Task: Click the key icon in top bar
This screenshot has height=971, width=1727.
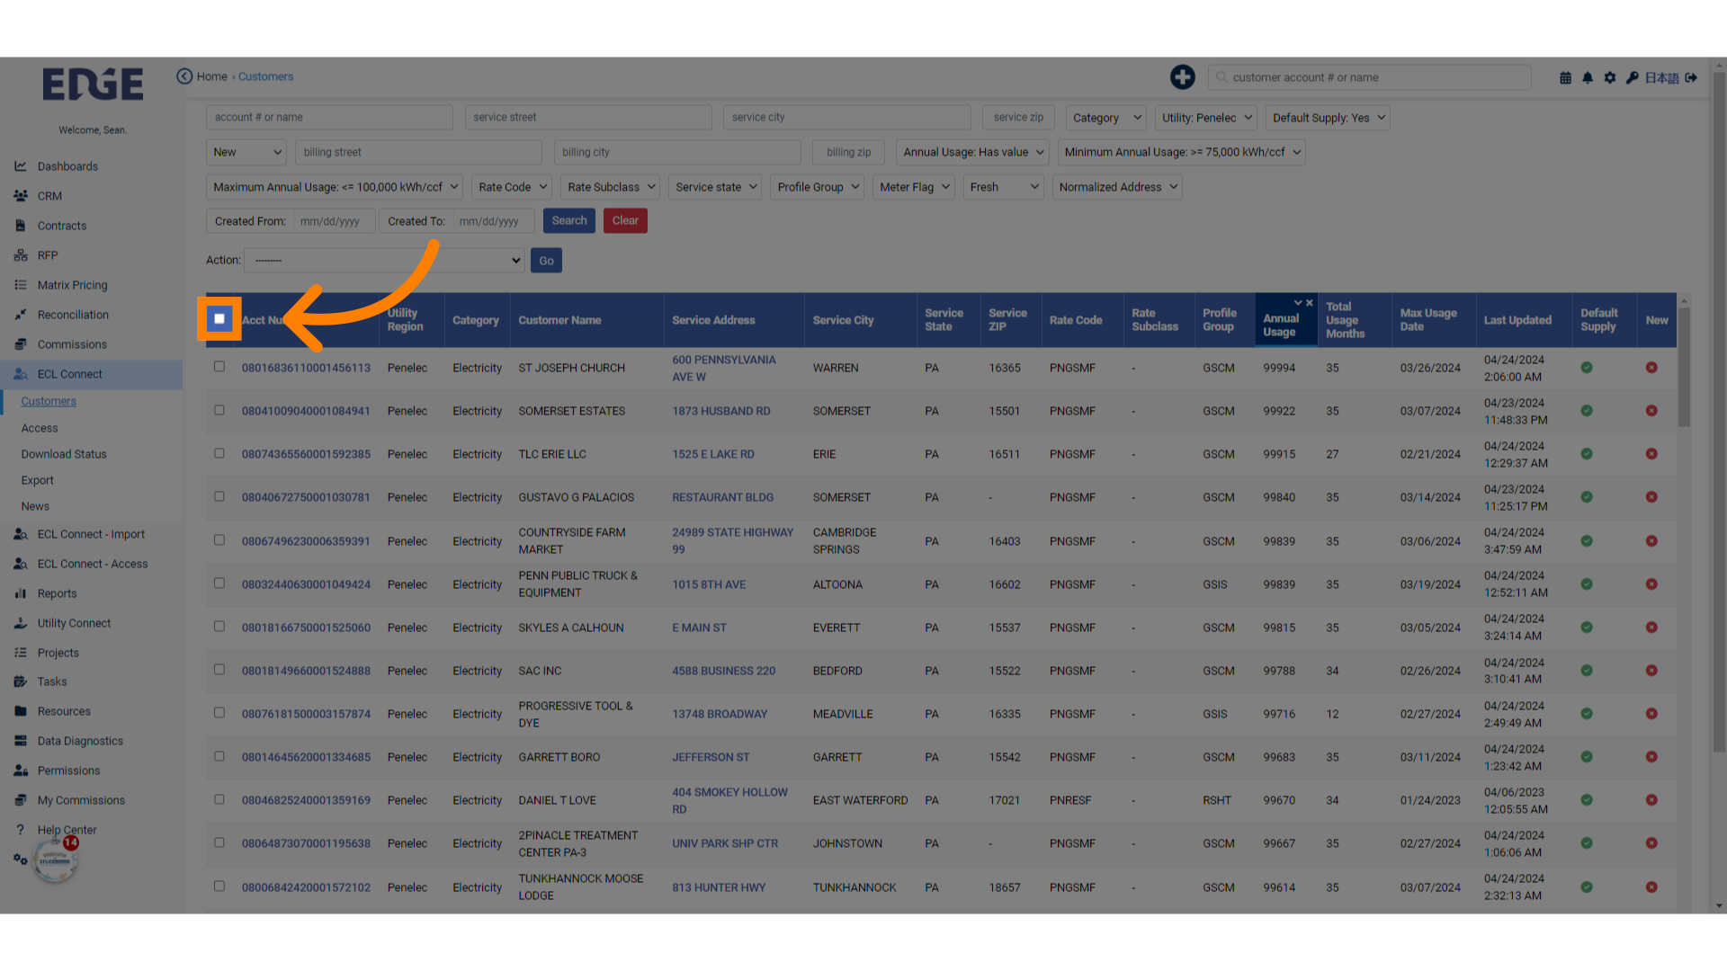Action: click(1633, 78)
